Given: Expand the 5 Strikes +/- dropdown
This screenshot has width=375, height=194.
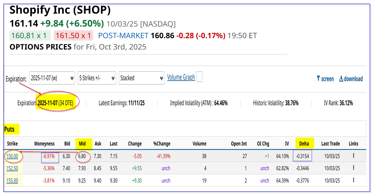Looking at the screenshot, I should (96, 78).
